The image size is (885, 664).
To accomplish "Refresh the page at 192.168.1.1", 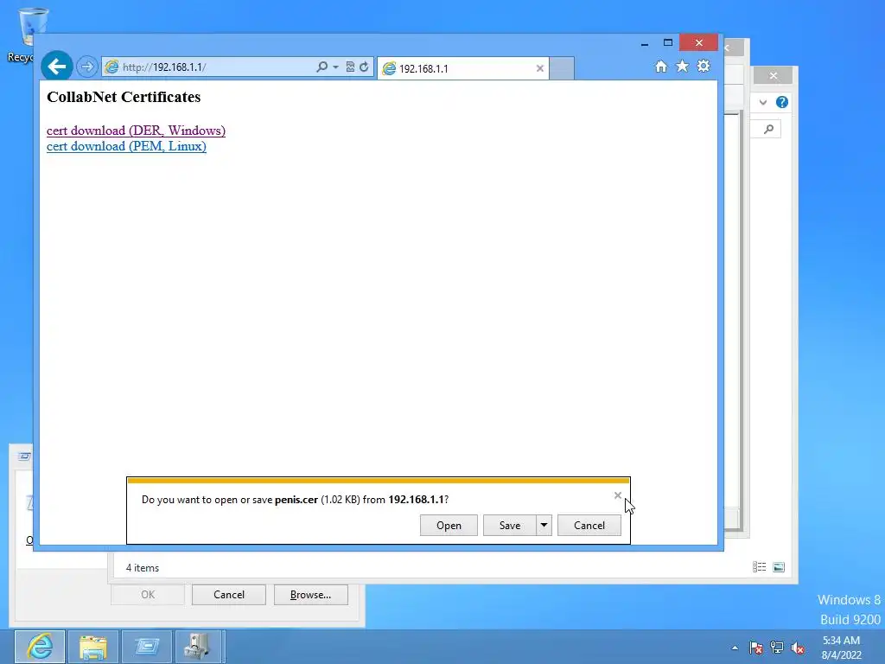I will tap(364, 67).
